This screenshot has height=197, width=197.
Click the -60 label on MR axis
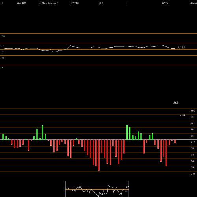tap(192, 161)
